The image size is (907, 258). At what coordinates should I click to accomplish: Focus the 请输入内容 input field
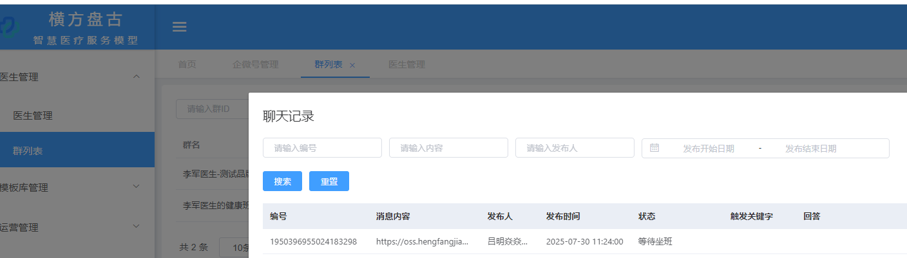(x=448, y=148)
